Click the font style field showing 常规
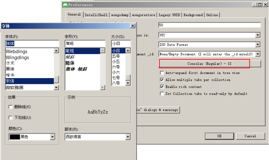269x160 pixels. click(85, 44)
